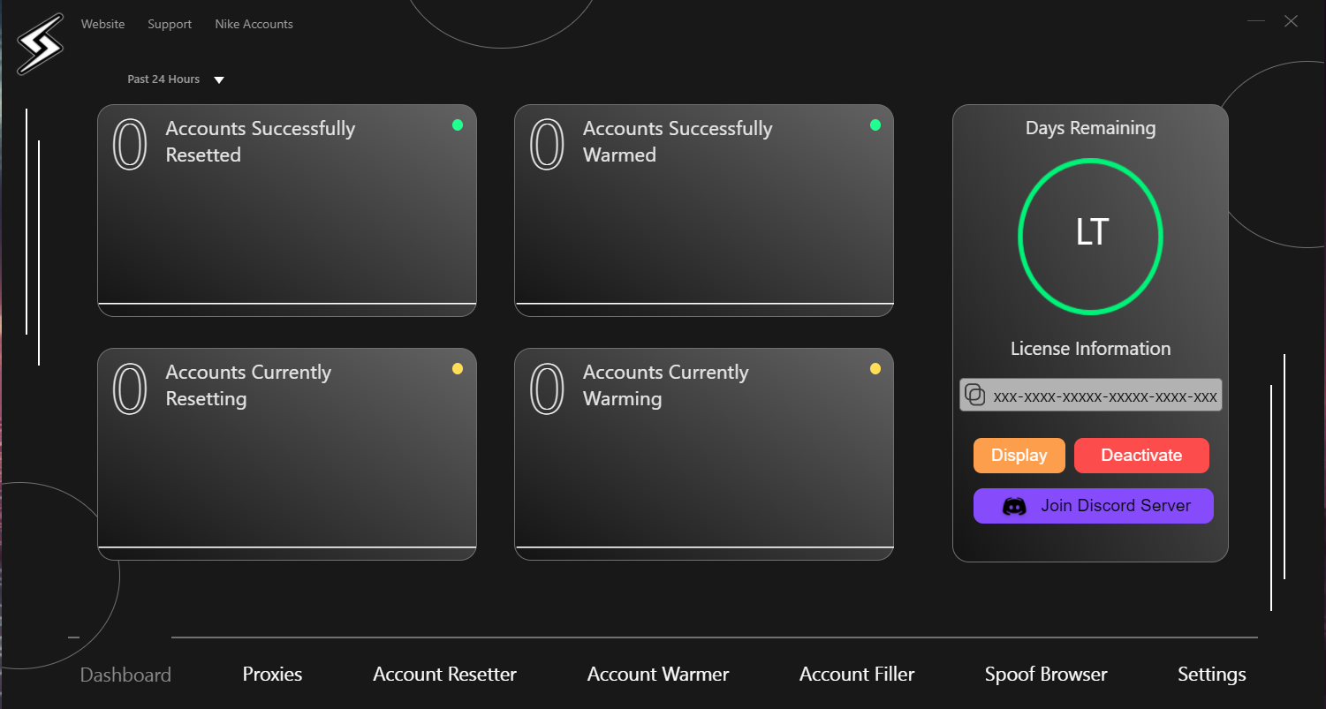This screenshot has height=709, width=1326.
Task: Click the red Deactivate button
Action: [x=1141, y=456]
